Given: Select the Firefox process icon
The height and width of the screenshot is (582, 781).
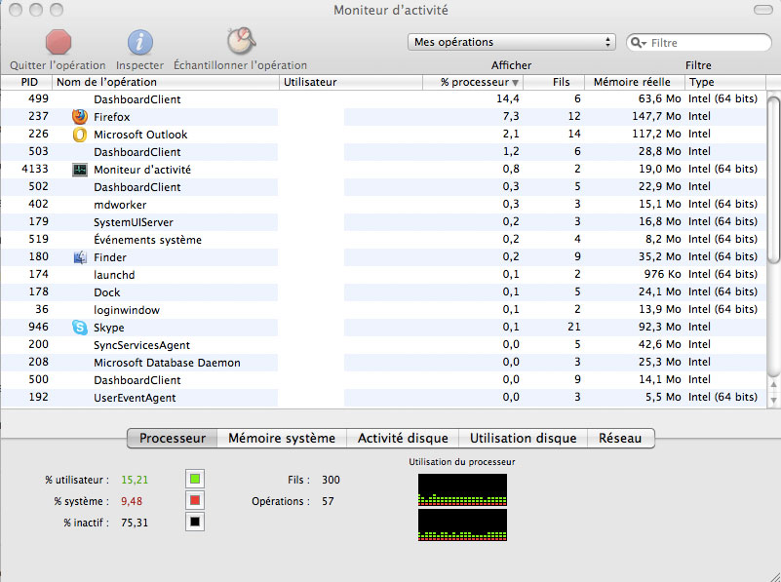Looking at the screenshot, I should point(80,117).
